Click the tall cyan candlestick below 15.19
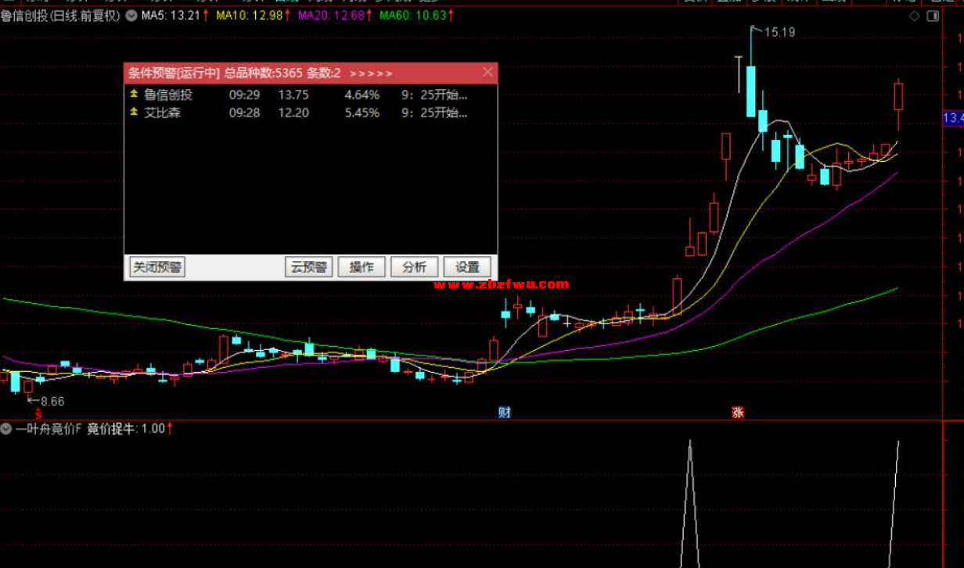964x568 pixels. (x=751, y=91)
